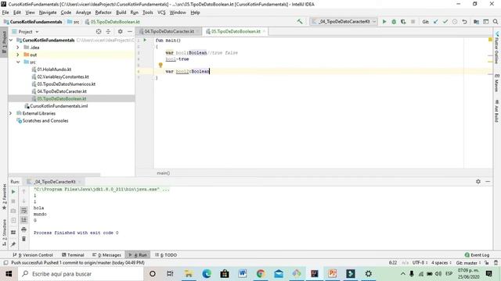Image resolution: width=501 pixels, height=281 pixels.
Task: Click the toolbar Stop button
Action: click(413, 22)
